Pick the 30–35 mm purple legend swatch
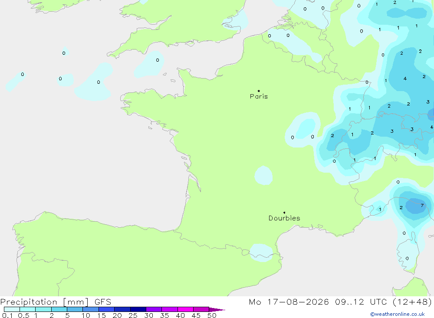434x318 pixels. click(154, 309)
